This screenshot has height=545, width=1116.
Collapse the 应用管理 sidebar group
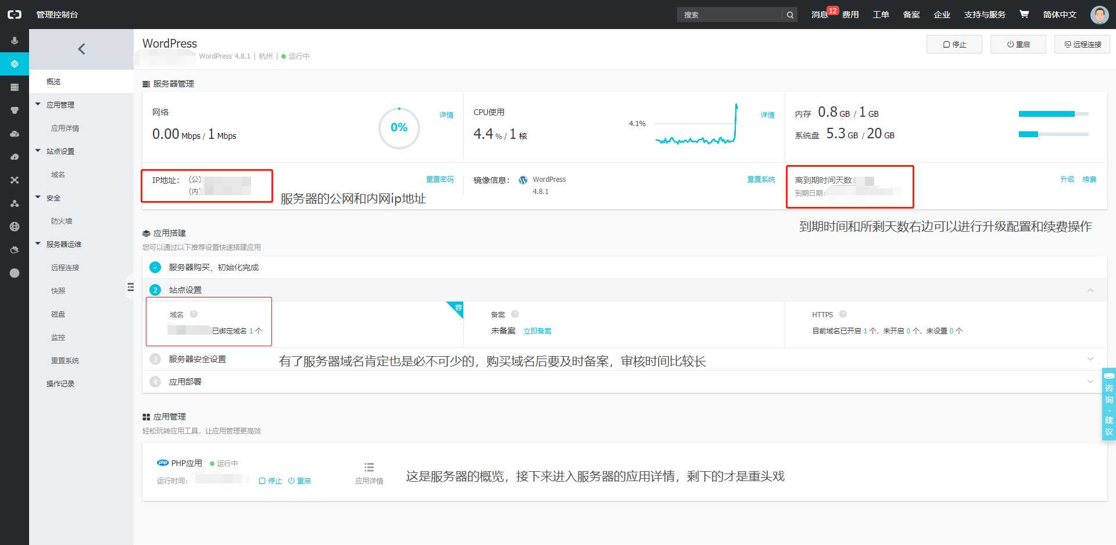38,105
